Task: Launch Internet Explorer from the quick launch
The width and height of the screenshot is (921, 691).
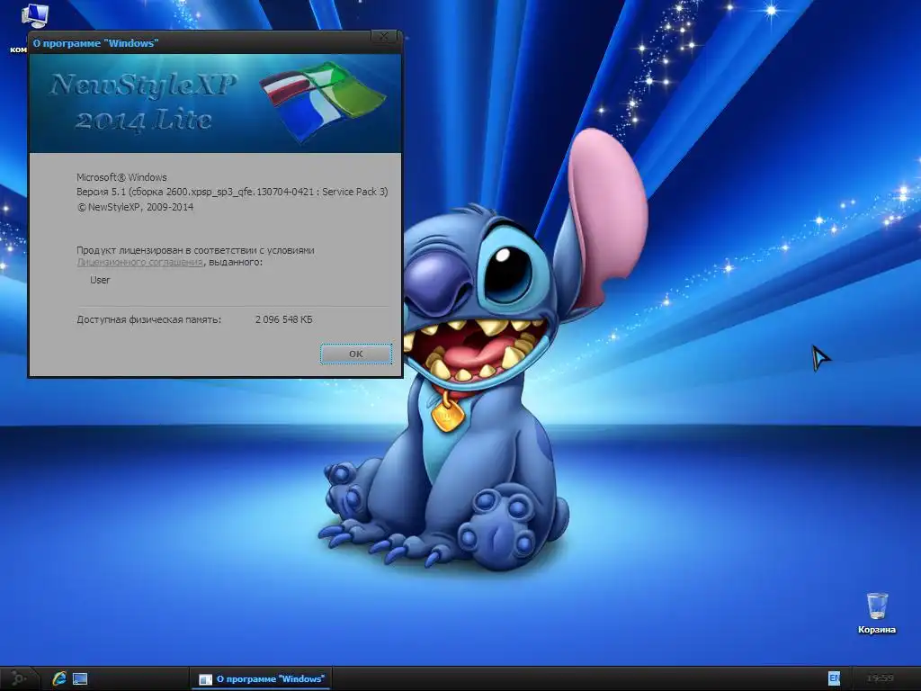Action: coord(58,678)
